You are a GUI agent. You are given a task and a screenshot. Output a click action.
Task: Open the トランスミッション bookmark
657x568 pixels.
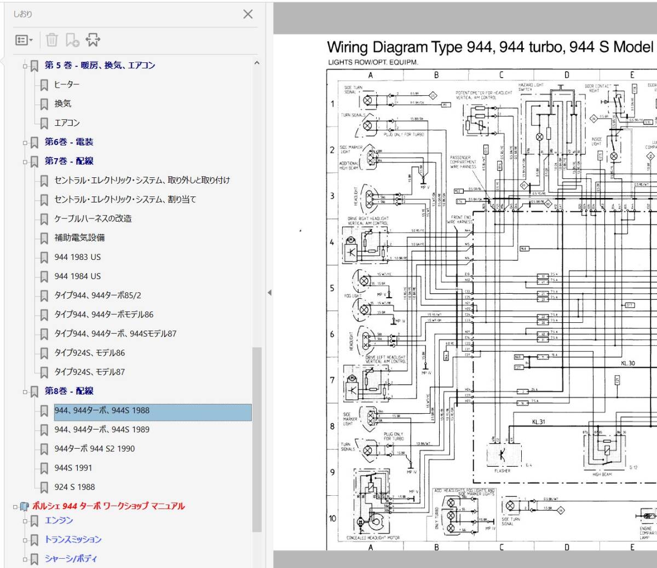(x=73, y=540)
